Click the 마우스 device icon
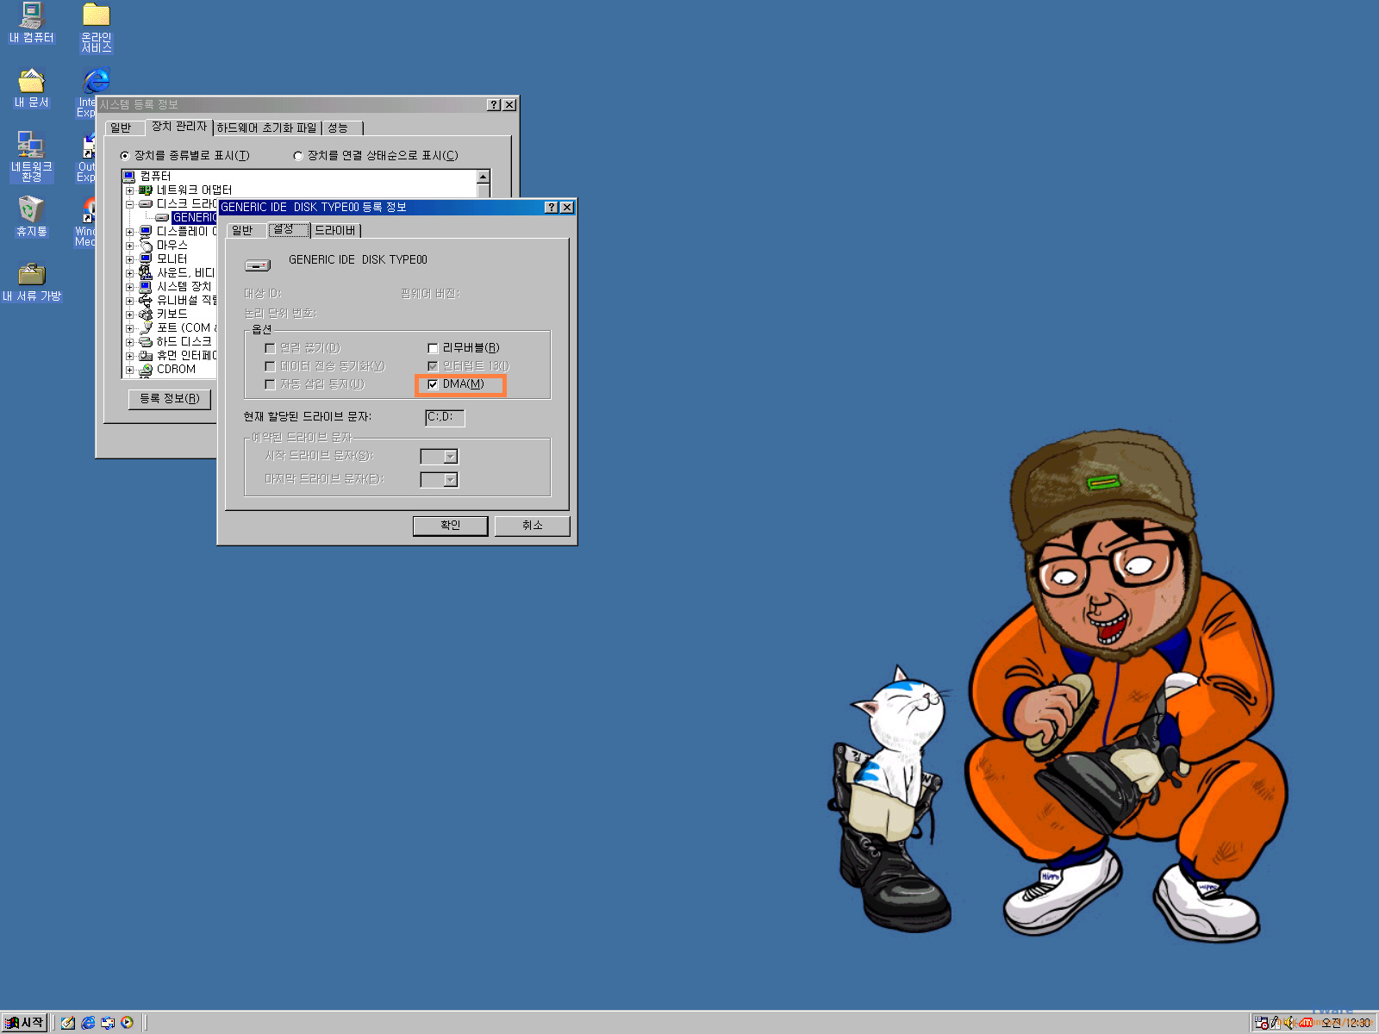 coord(146,245)
